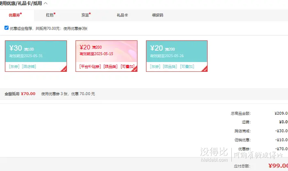Uncheck the 优惠组合推荐 checkbox
This screenshot has height=171, width=288.
click(x=7, y=28)
